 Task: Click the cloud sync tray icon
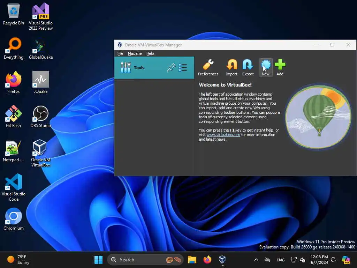click(x=267, y=260)
